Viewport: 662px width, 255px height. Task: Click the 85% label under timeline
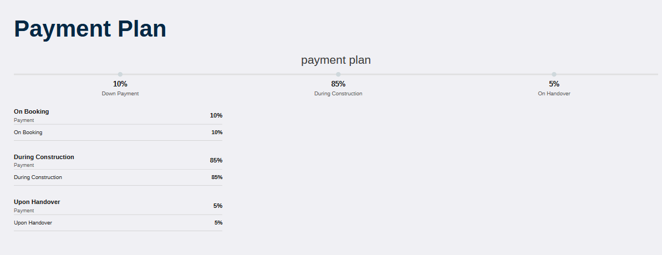point(338,84)
